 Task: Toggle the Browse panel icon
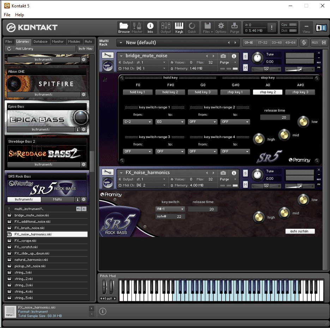[124, 28]
